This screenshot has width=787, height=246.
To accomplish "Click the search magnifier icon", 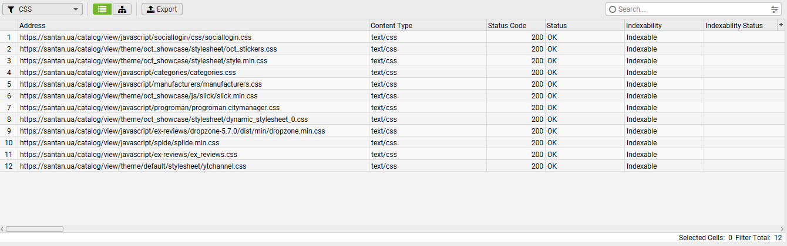I will pos(613,9).
